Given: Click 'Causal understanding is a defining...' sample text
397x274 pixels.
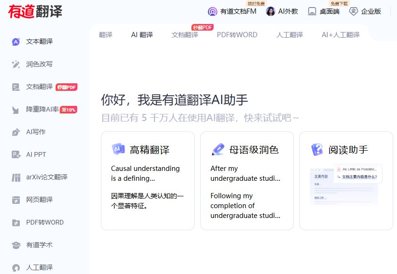Looking at the screenshot, I should coord(145,173).
